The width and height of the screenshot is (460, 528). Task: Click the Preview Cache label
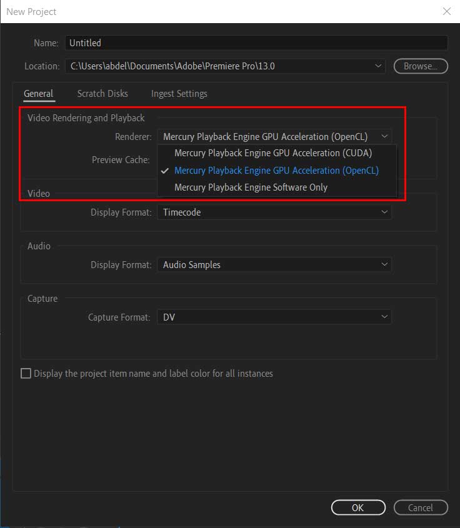tap(121, 159)
